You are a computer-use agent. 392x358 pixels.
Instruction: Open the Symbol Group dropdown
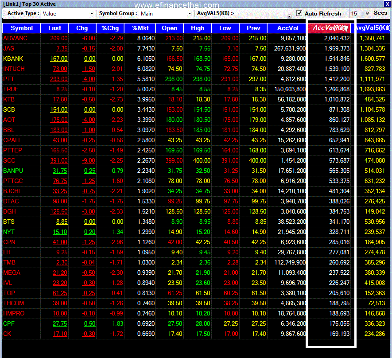pyautogui.click(x=190, y=13)
